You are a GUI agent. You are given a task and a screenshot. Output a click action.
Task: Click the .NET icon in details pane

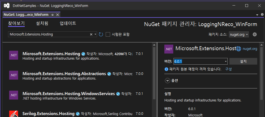click(169, 49)
